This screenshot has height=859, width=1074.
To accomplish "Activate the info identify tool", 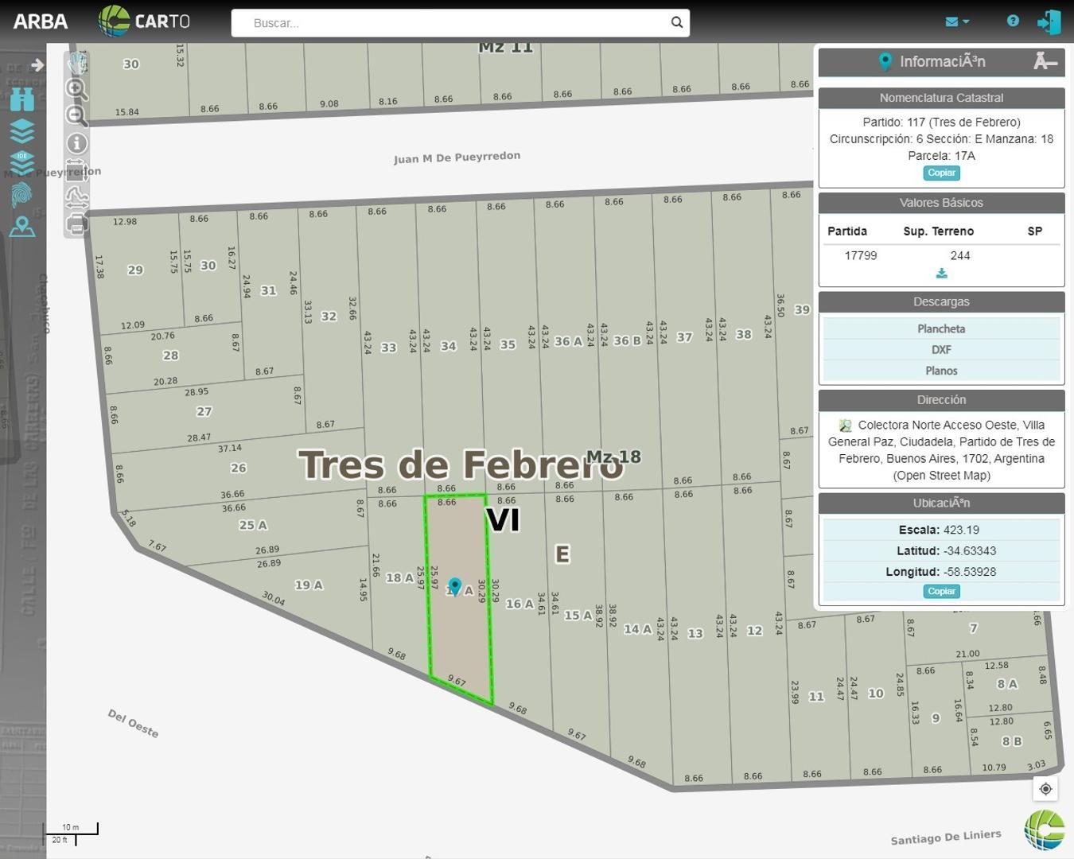I will 76,143.
